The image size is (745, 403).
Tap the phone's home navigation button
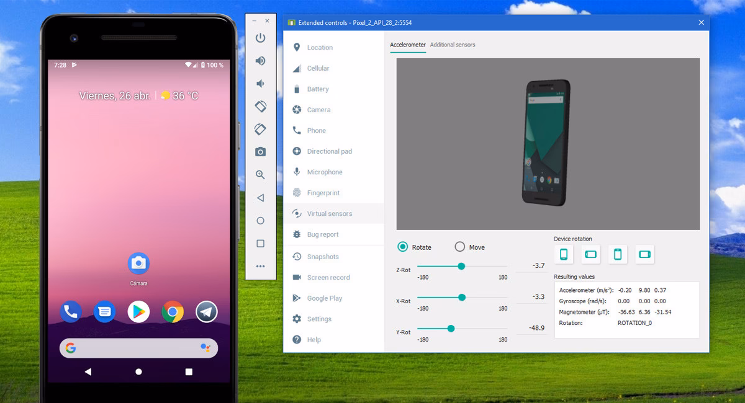coord(138,371)
